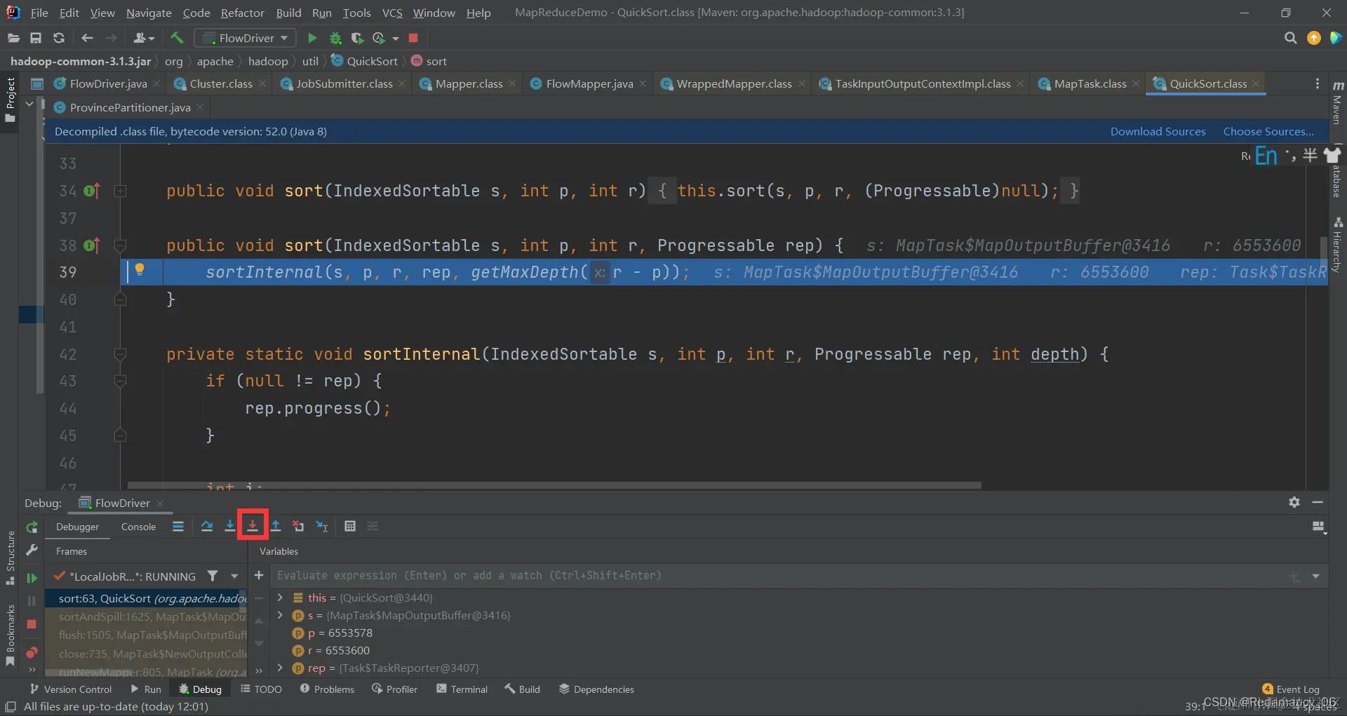Image resolution: width=1347 pixels, height=716 pixels.
Task: Rerun FlowDriver in the debug panel
Action: coord(32,527)
